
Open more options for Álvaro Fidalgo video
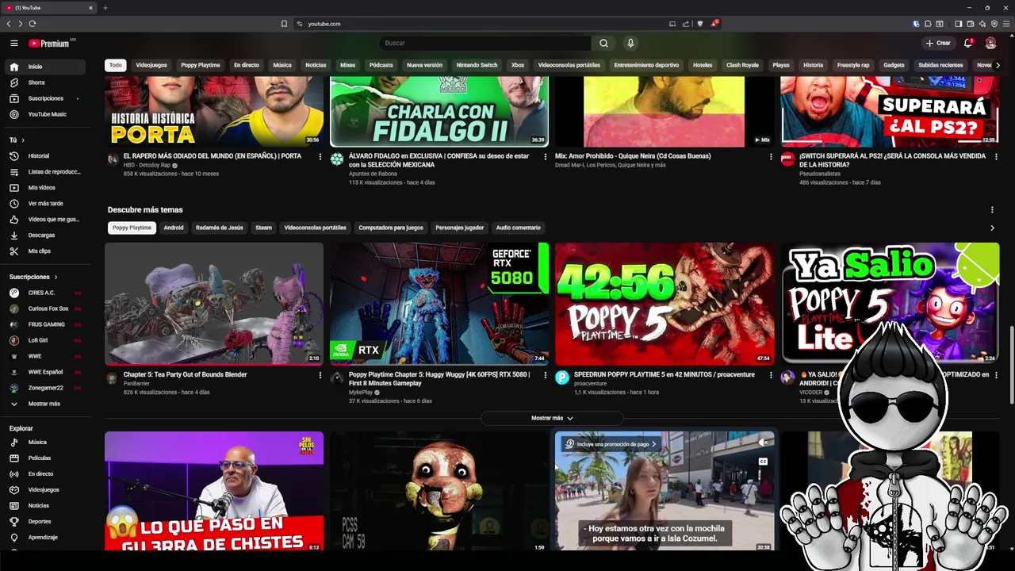pyautogui.click(x=546, y=157)
